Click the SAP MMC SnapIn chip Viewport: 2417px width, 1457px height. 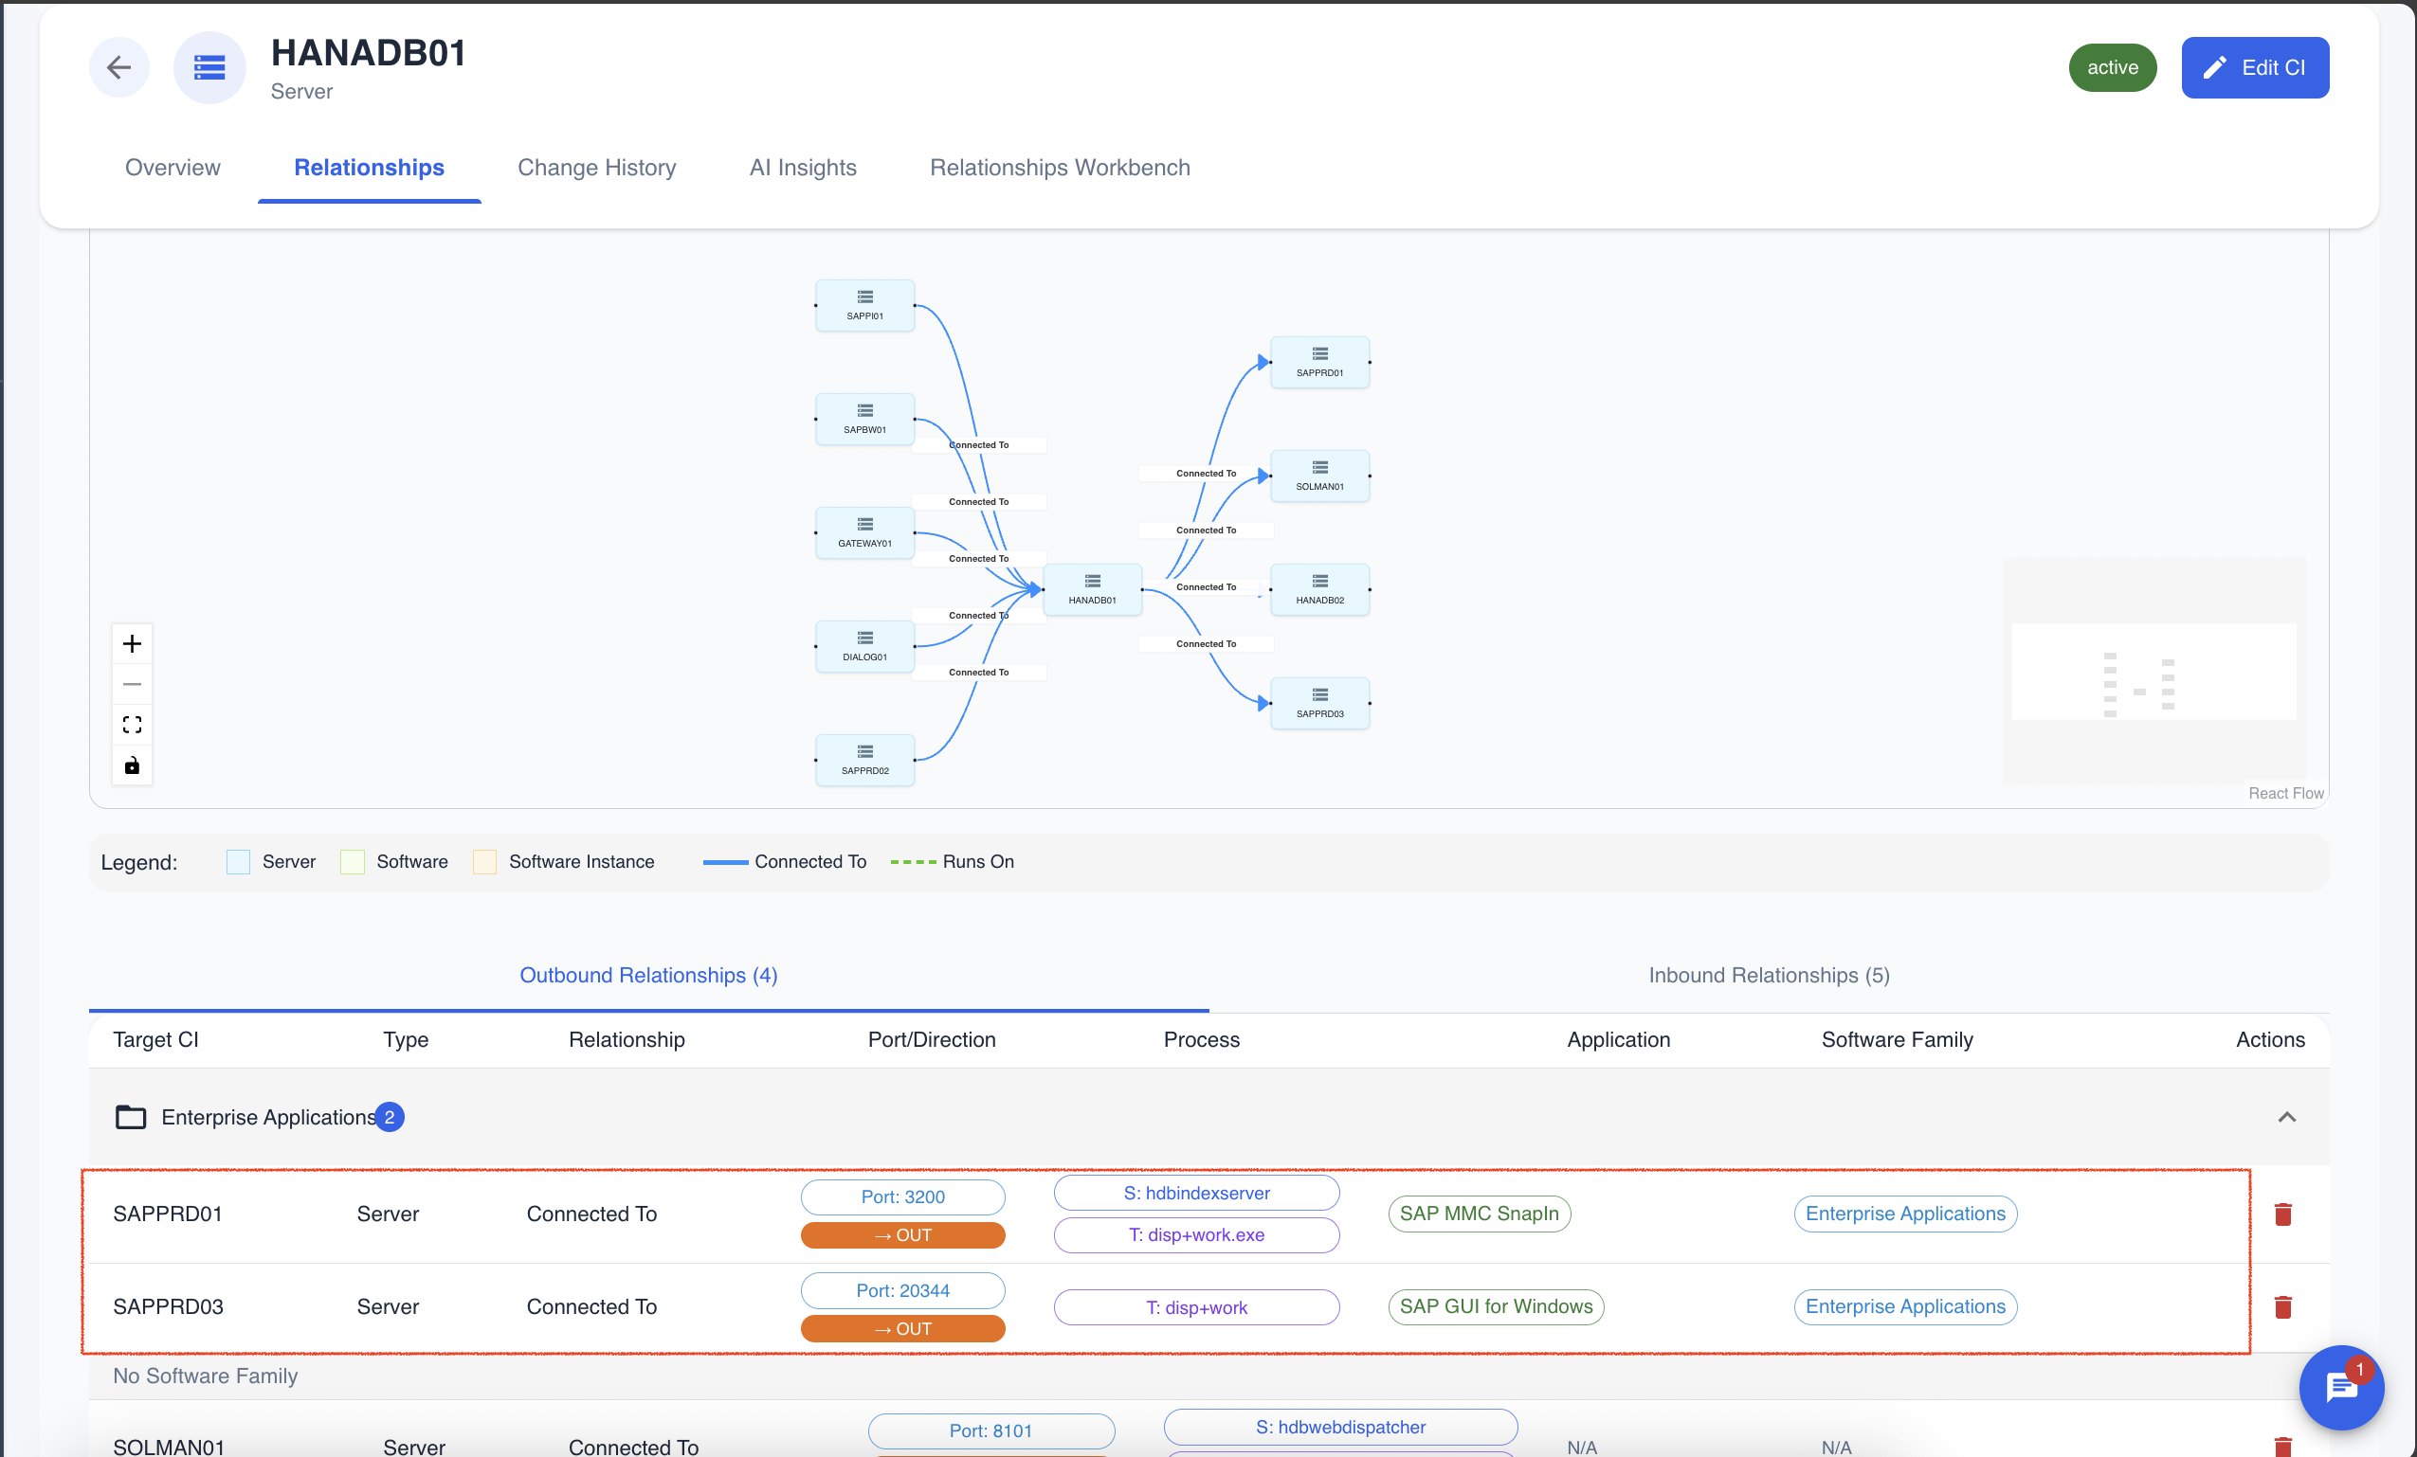tap(1479, 1213)
